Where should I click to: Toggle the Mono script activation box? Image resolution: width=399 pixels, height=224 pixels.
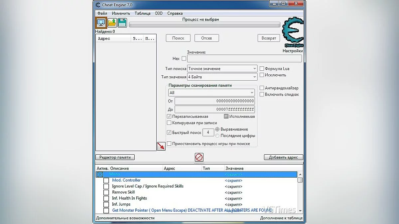(100, 174)
